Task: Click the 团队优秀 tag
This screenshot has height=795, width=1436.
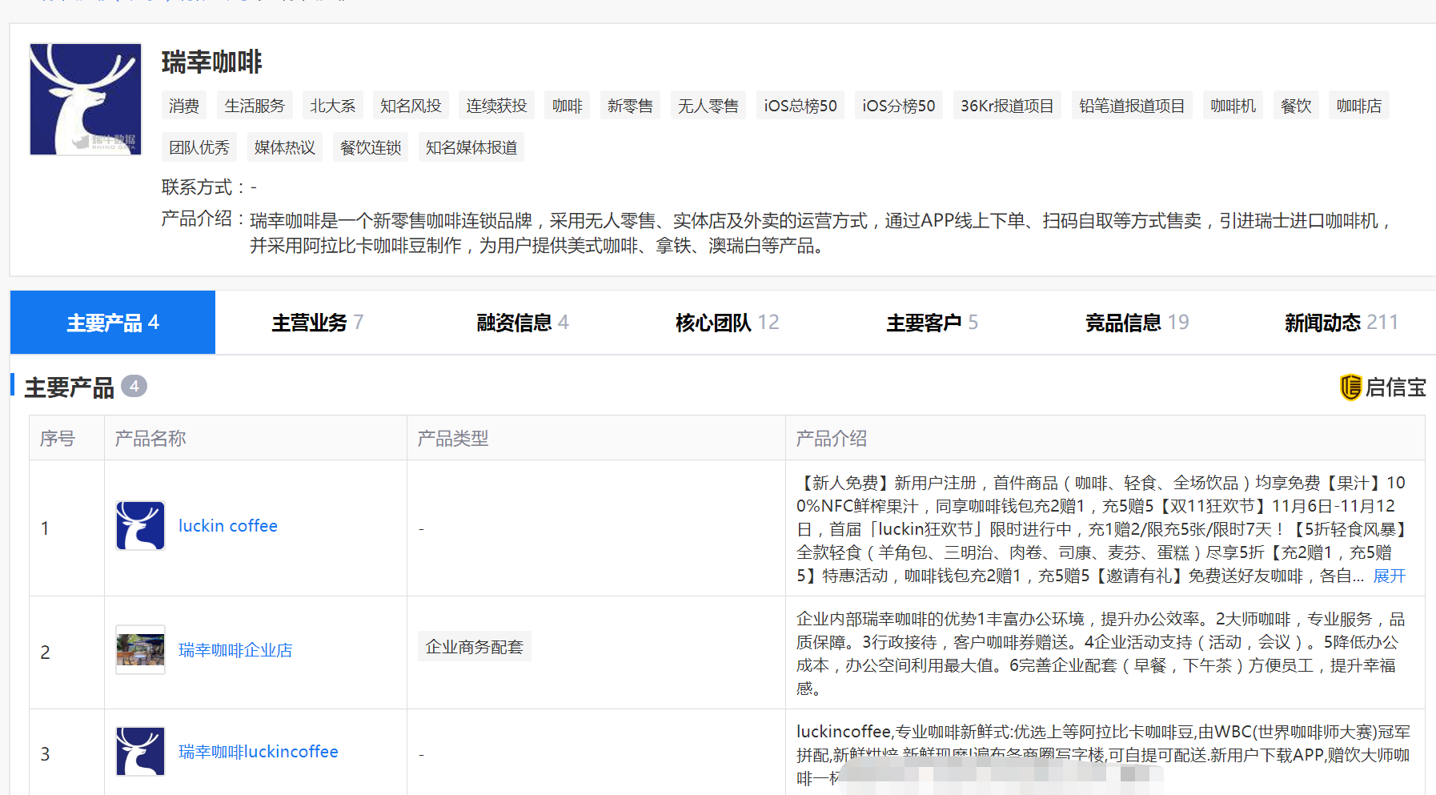Action: click(x=199, y=147)
